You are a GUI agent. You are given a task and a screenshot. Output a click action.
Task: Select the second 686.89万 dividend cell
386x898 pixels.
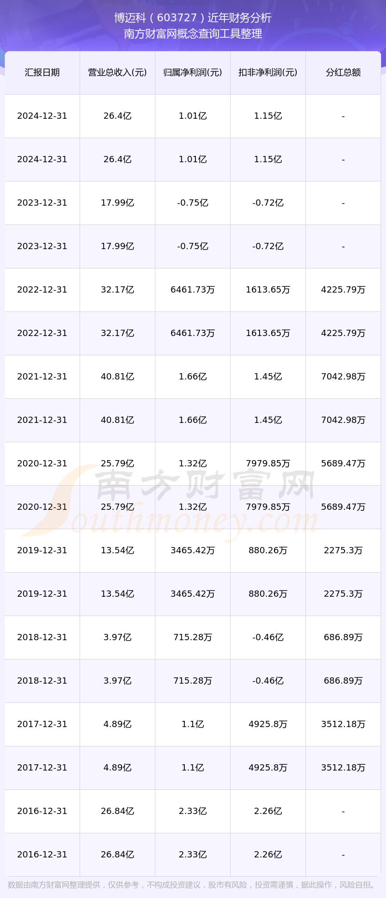pyautogui.click(x=343, y=681)
